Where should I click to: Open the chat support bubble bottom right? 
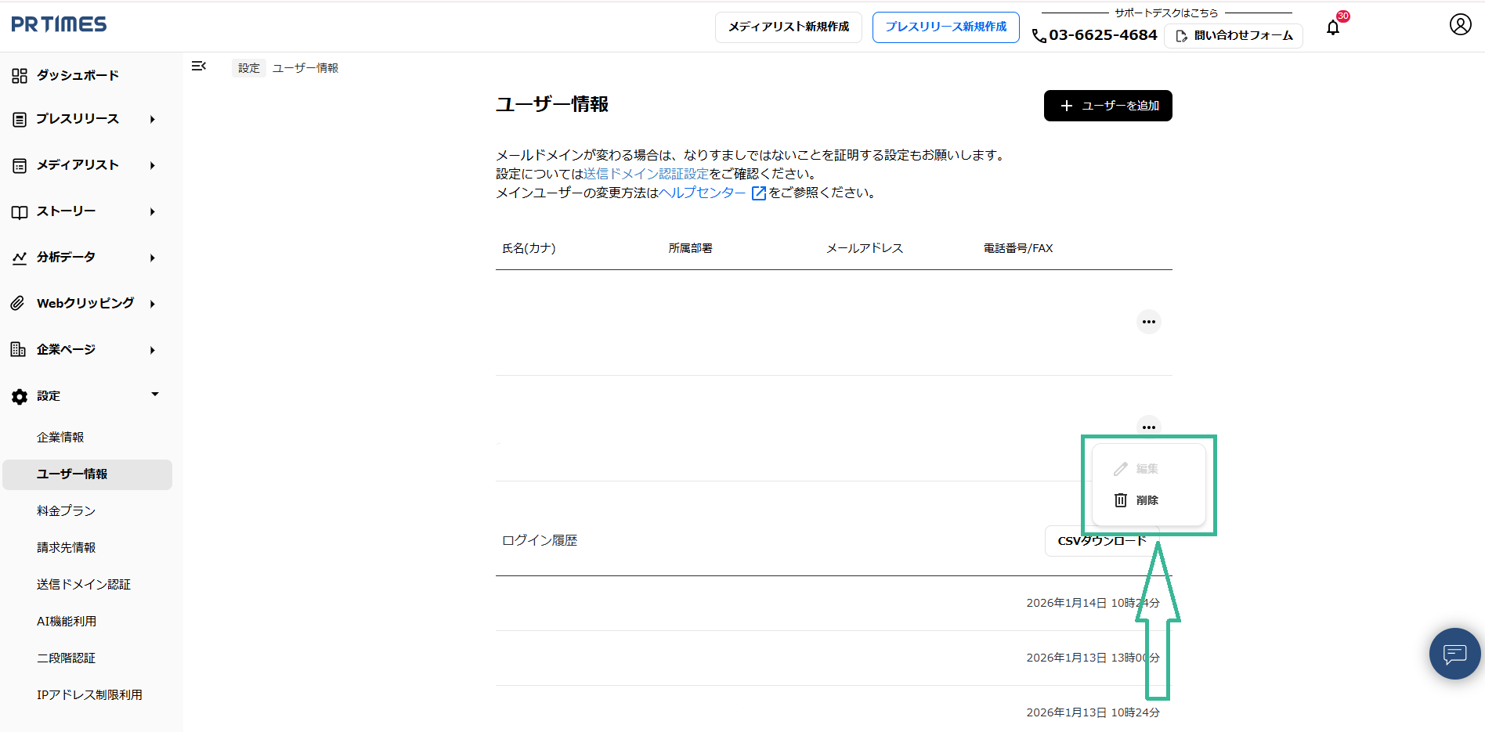tap(1454, 654)
